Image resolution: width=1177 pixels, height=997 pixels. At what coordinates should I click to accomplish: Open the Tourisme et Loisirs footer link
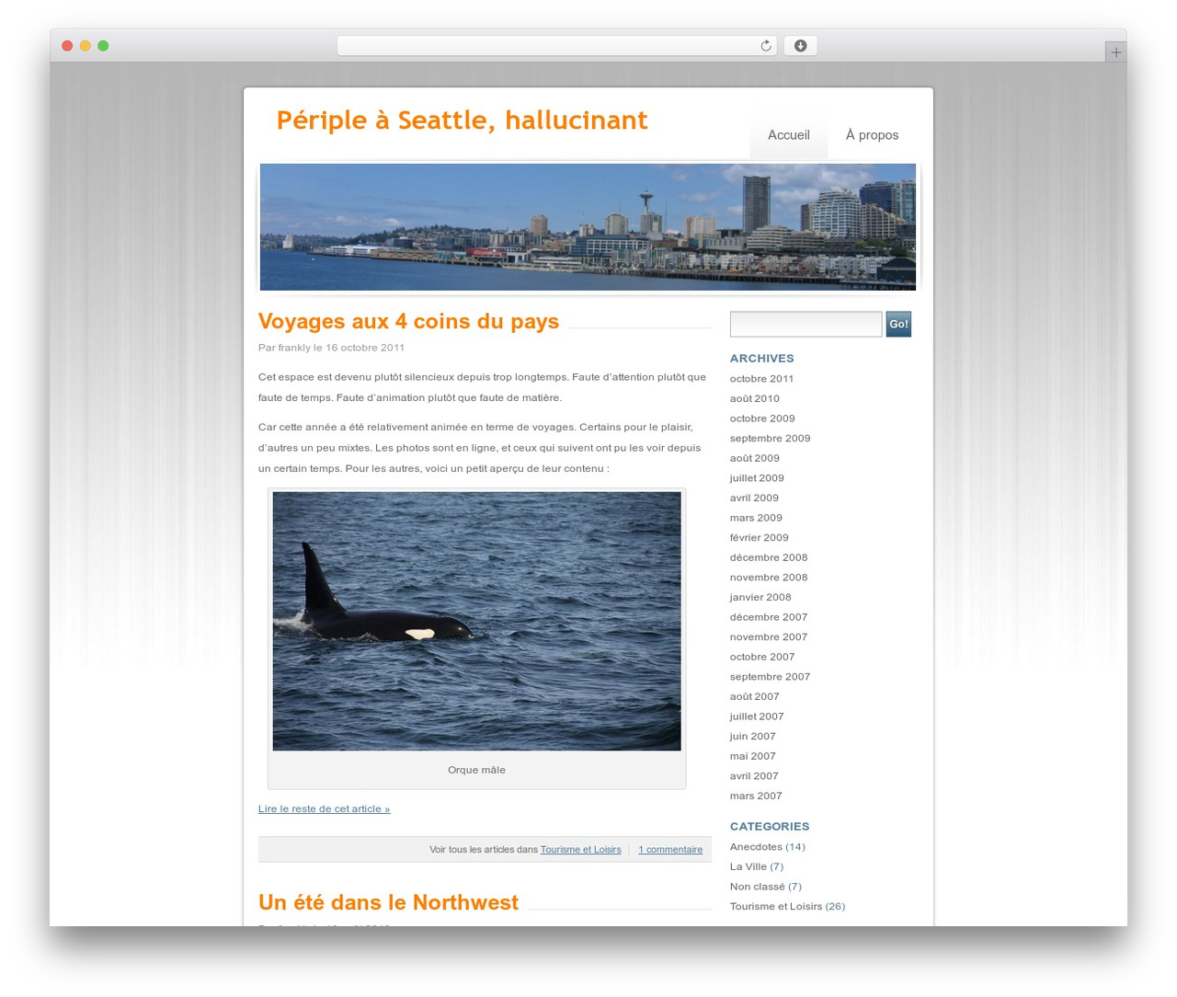pos(580,850)
